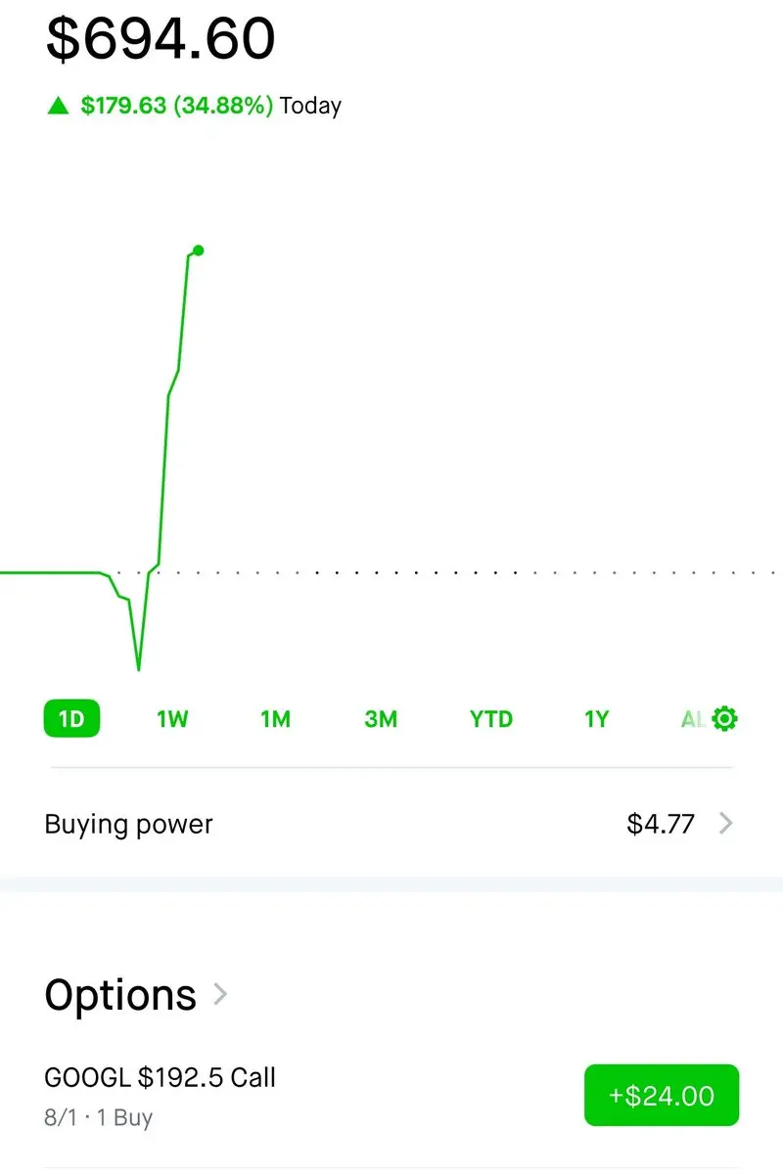This screenshot has height=1174, width=783.
Task: Switch chart to 1W range
Action: tap(172, 719)
